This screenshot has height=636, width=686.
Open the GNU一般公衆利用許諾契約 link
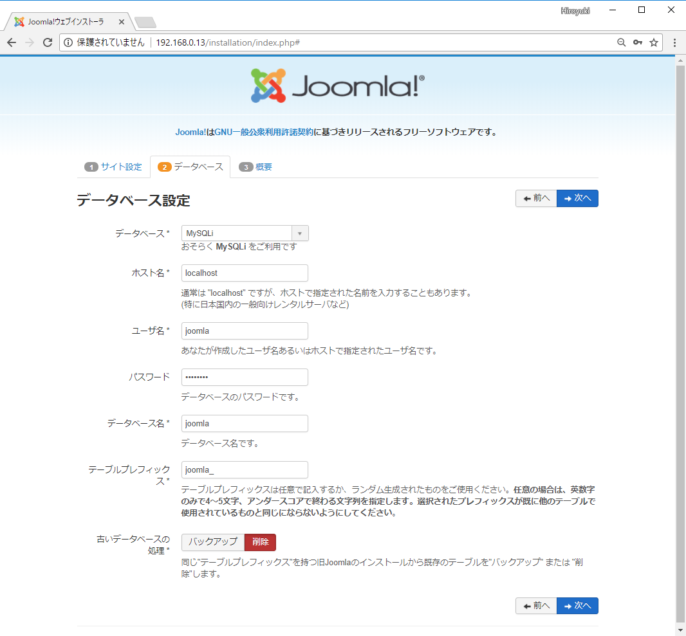click(264, 132)
